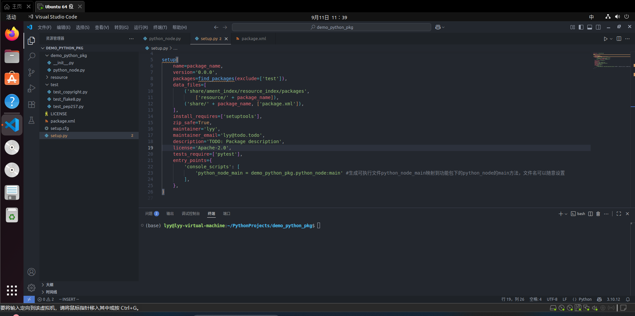Viewport: 635px width, 316px height.
Task: Toggle primary side bar visibility
Action: click(581, 27)
